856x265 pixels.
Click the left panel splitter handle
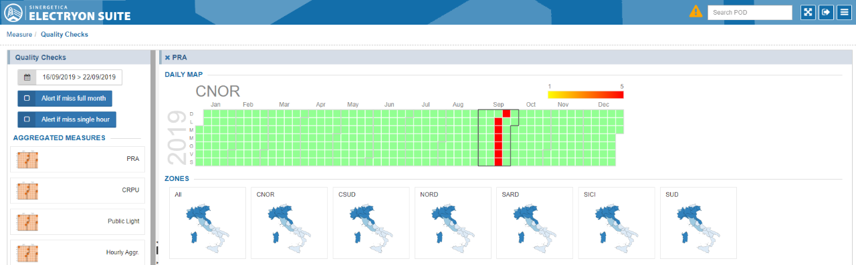coord(156,250)
